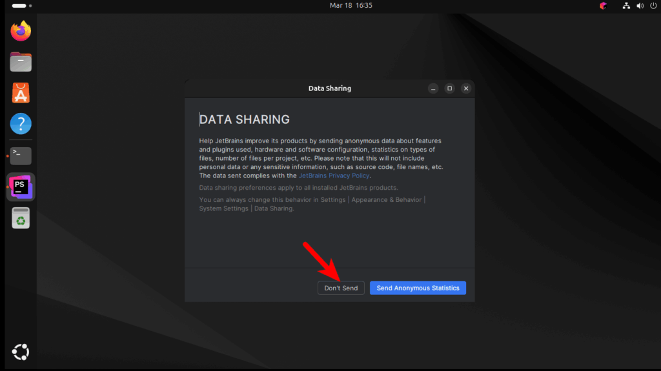The width and height of the screenshot is (661, 371).
Task: Show applications via Ubuntu logo
Action: (21, 352)
